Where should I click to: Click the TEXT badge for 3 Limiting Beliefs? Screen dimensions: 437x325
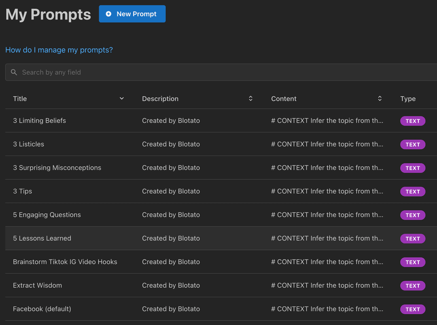(412, 121)
